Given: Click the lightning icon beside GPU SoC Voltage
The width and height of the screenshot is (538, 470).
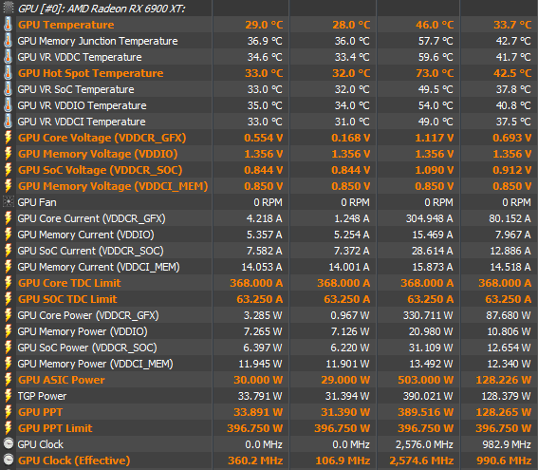Looking at the screenshot, I should point(8,170).
